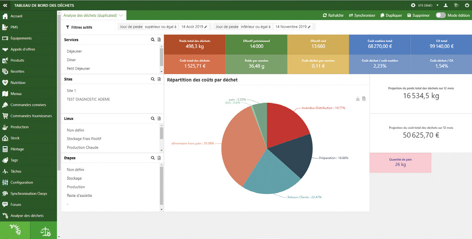The width and height of the screenshot is (472, 239).
Task: Click the scale weighing icon button
Action: tap(46, 230)
